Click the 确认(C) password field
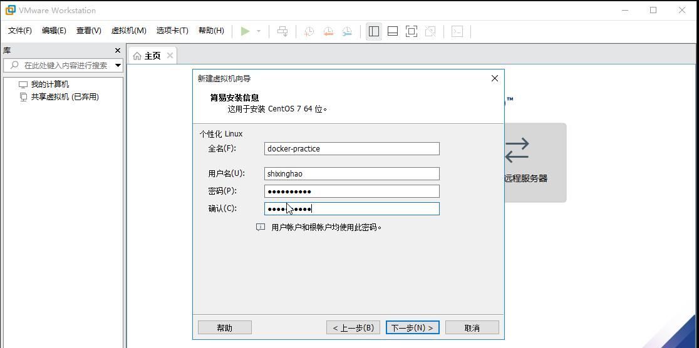 tap(352, 208)
